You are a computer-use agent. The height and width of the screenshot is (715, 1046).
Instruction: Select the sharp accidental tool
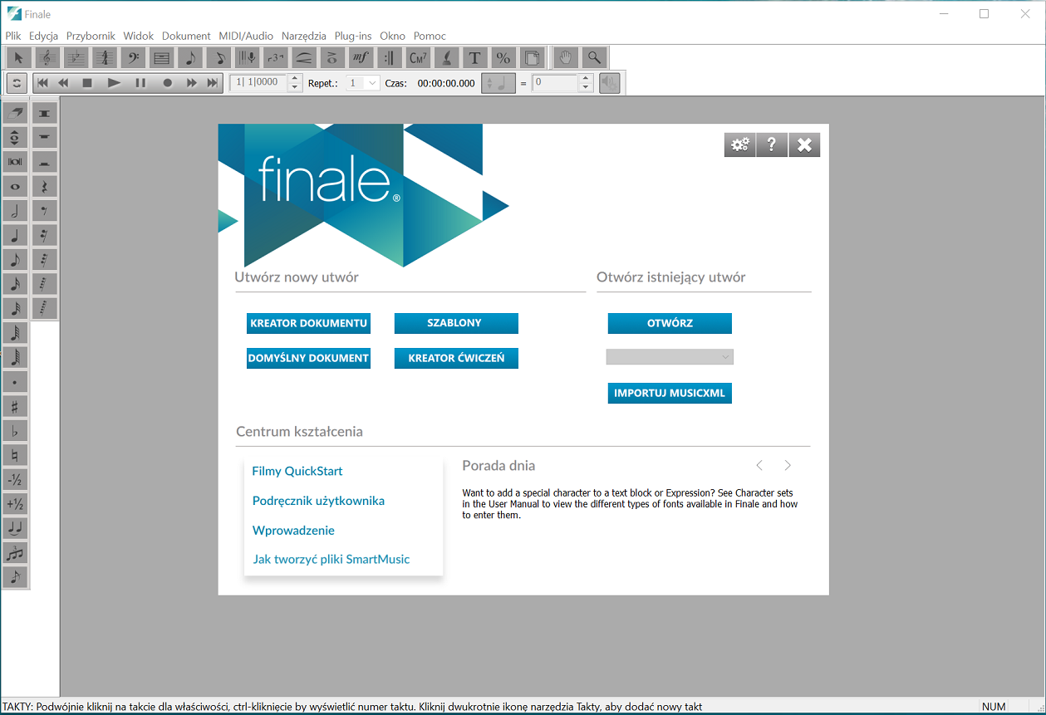(x=16, y=406)
